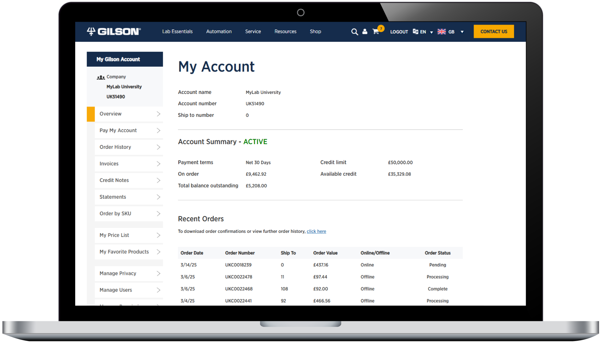Expand the Pay My Account chevron
Image resolution: width=601 pixels, height=342 pixels.
[159, 131]
